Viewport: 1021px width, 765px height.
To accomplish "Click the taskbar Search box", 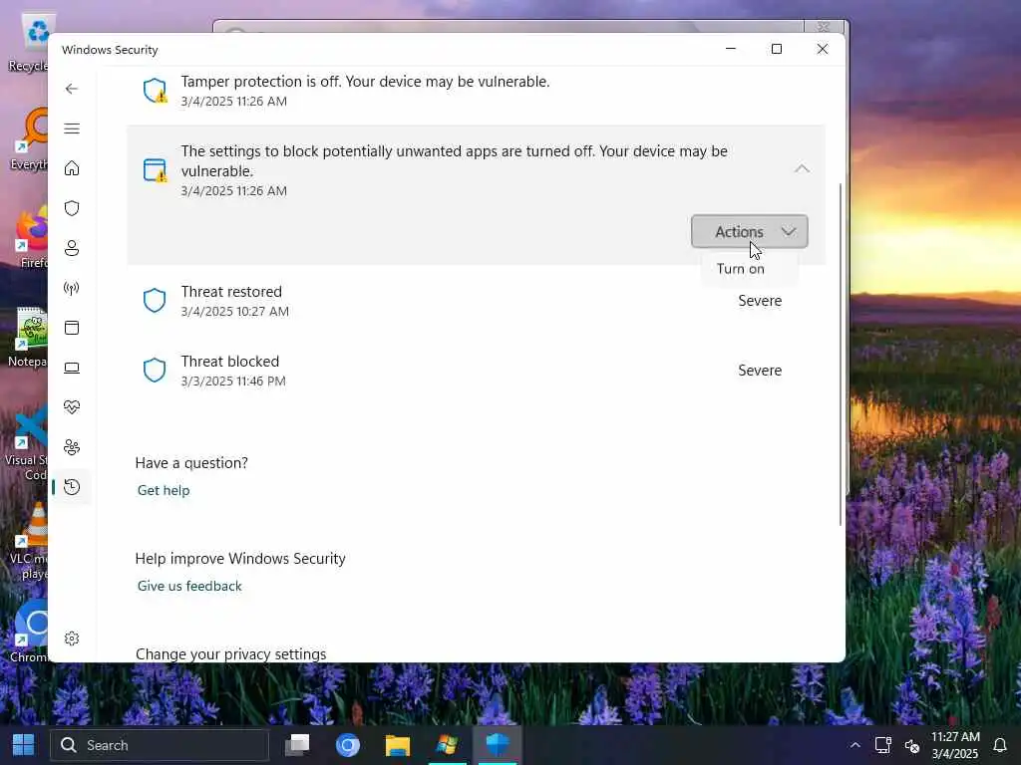I will (x=160, y=745).
